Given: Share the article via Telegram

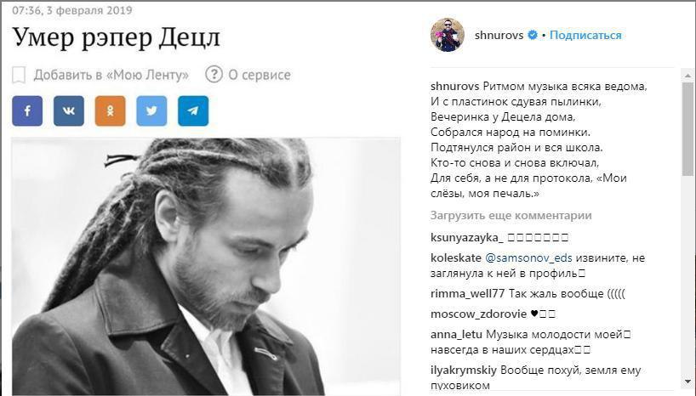Looking at the screenshot, I should tap(193, 110).
